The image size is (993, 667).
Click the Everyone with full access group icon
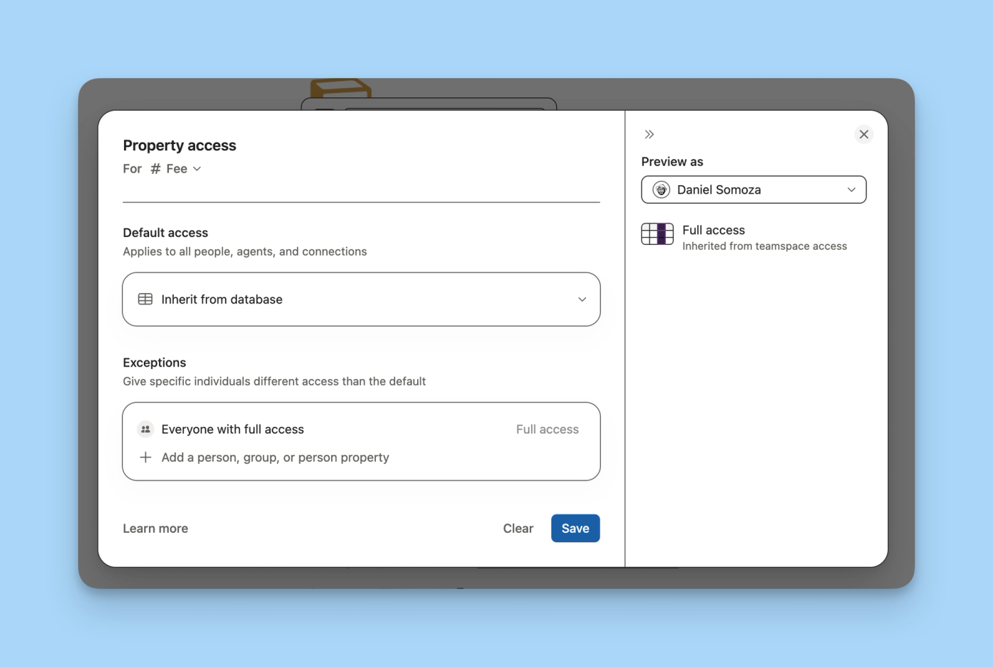click(145, 429)
